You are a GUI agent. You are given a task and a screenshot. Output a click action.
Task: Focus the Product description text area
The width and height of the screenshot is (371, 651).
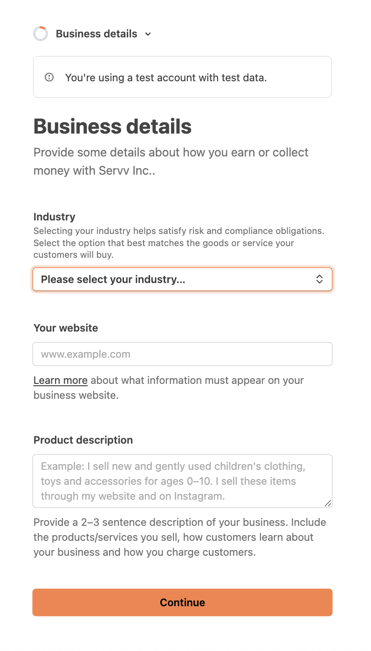click(x=182, y=481)
